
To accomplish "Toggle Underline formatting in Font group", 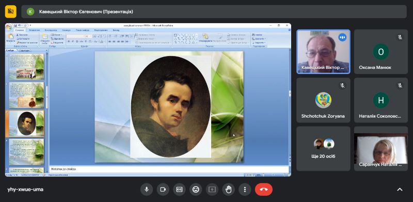I will pyautogui.click(x=77, y=42).
